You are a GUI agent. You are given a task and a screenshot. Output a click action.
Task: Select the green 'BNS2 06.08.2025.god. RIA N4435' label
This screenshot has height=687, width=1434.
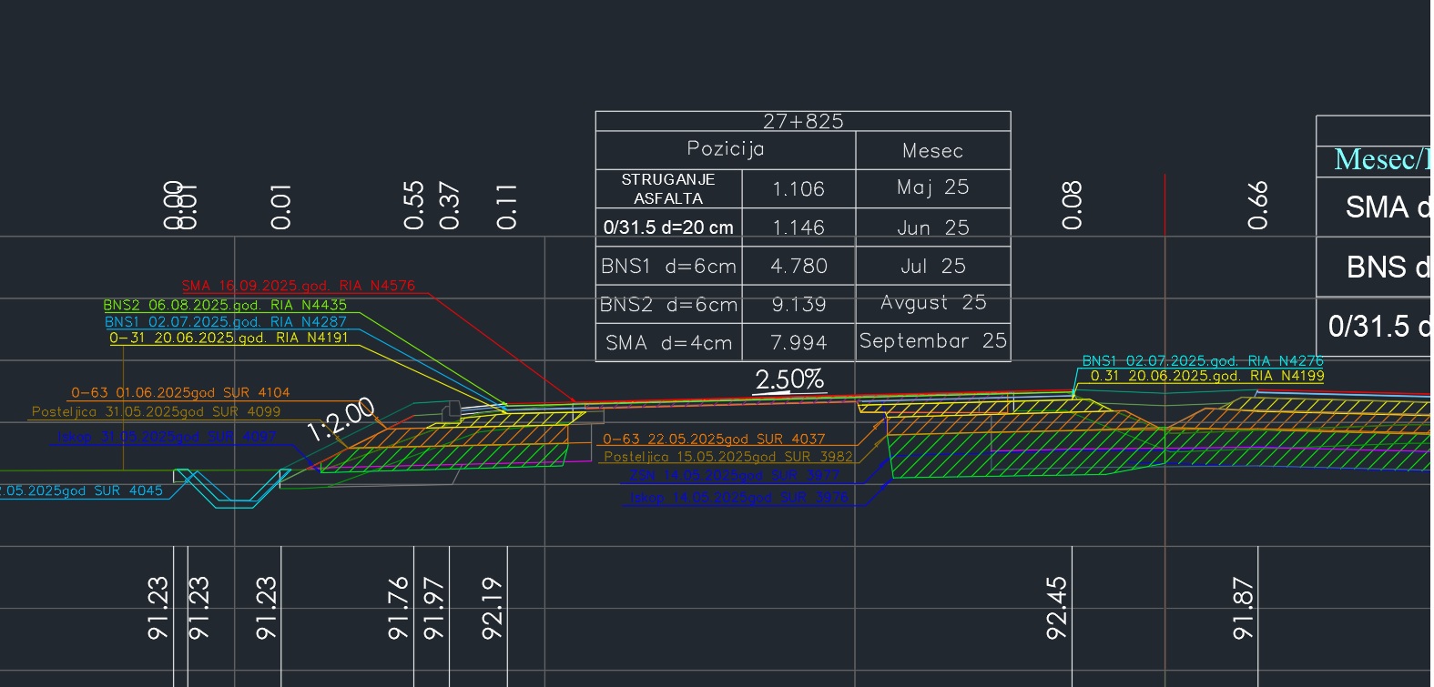(x=225, y=306)
